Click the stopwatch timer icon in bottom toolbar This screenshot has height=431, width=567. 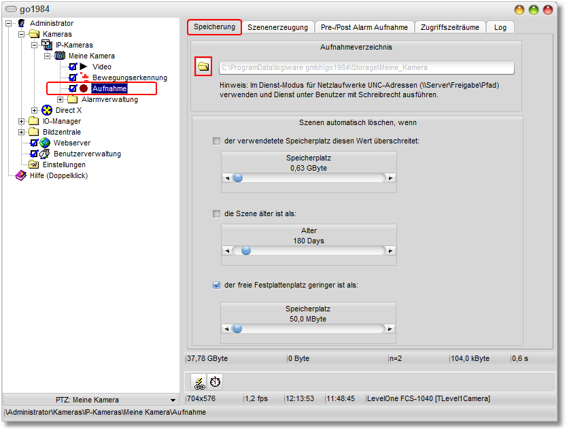pyautogui.click(x=215, y=382)
